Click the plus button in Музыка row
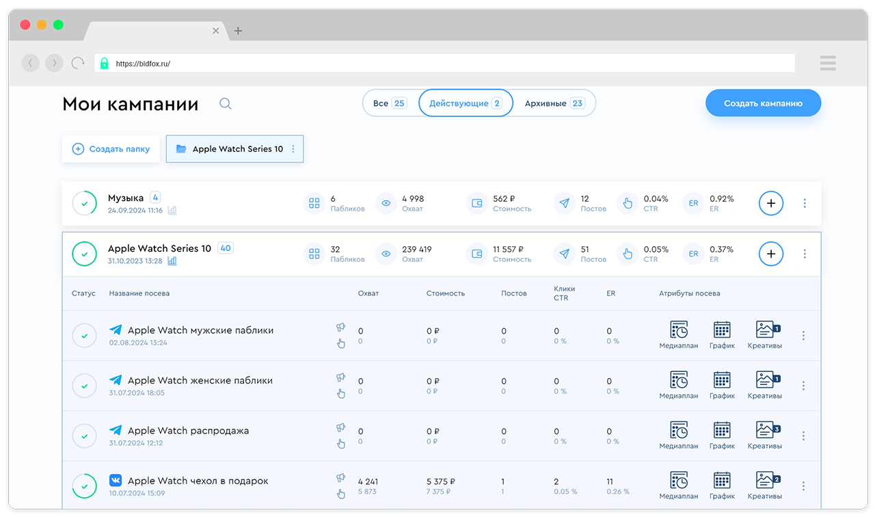This screenshot has width=875, height=517. click(x=771, y=203)
